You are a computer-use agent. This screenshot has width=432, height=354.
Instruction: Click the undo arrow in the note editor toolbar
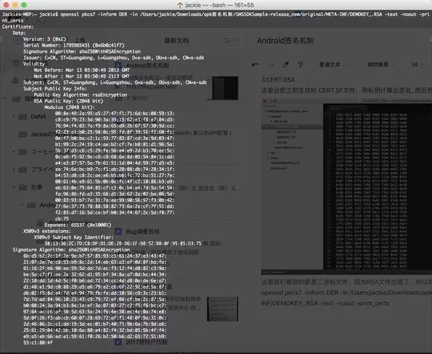[255, 65]
